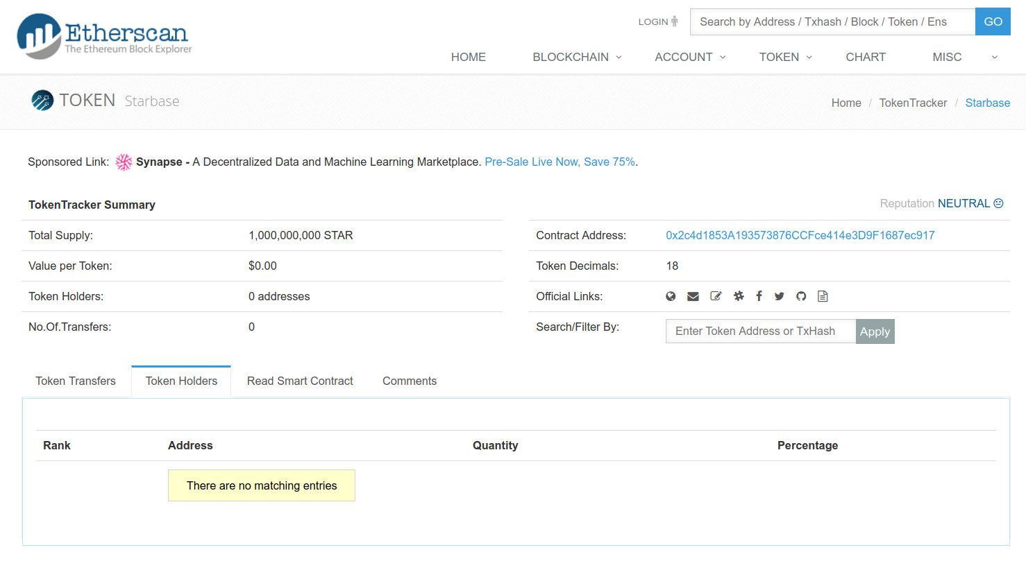Click the Etherscan logo
The width and height of the screenshot is (1026, 561).
(x=104, y=35)
